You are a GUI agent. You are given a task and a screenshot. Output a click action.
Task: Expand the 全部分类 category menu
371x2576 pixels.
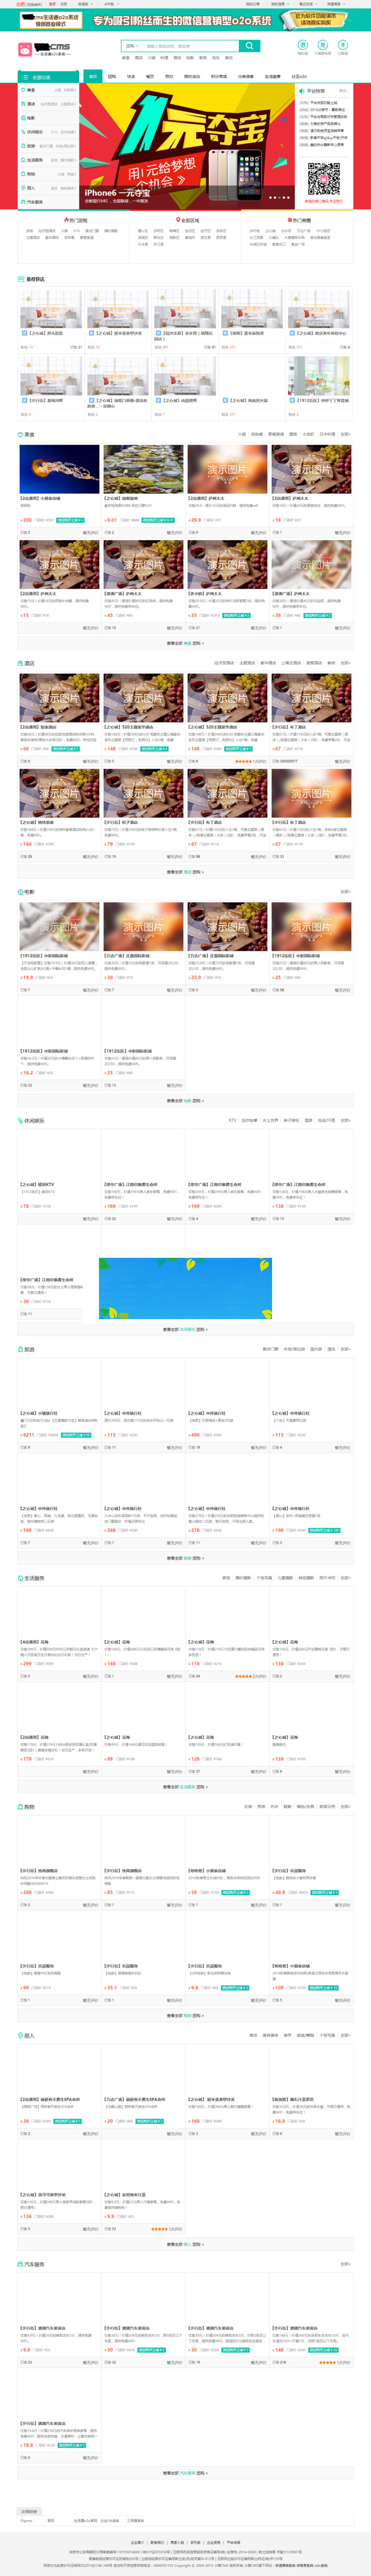click(x=40, y=77)
